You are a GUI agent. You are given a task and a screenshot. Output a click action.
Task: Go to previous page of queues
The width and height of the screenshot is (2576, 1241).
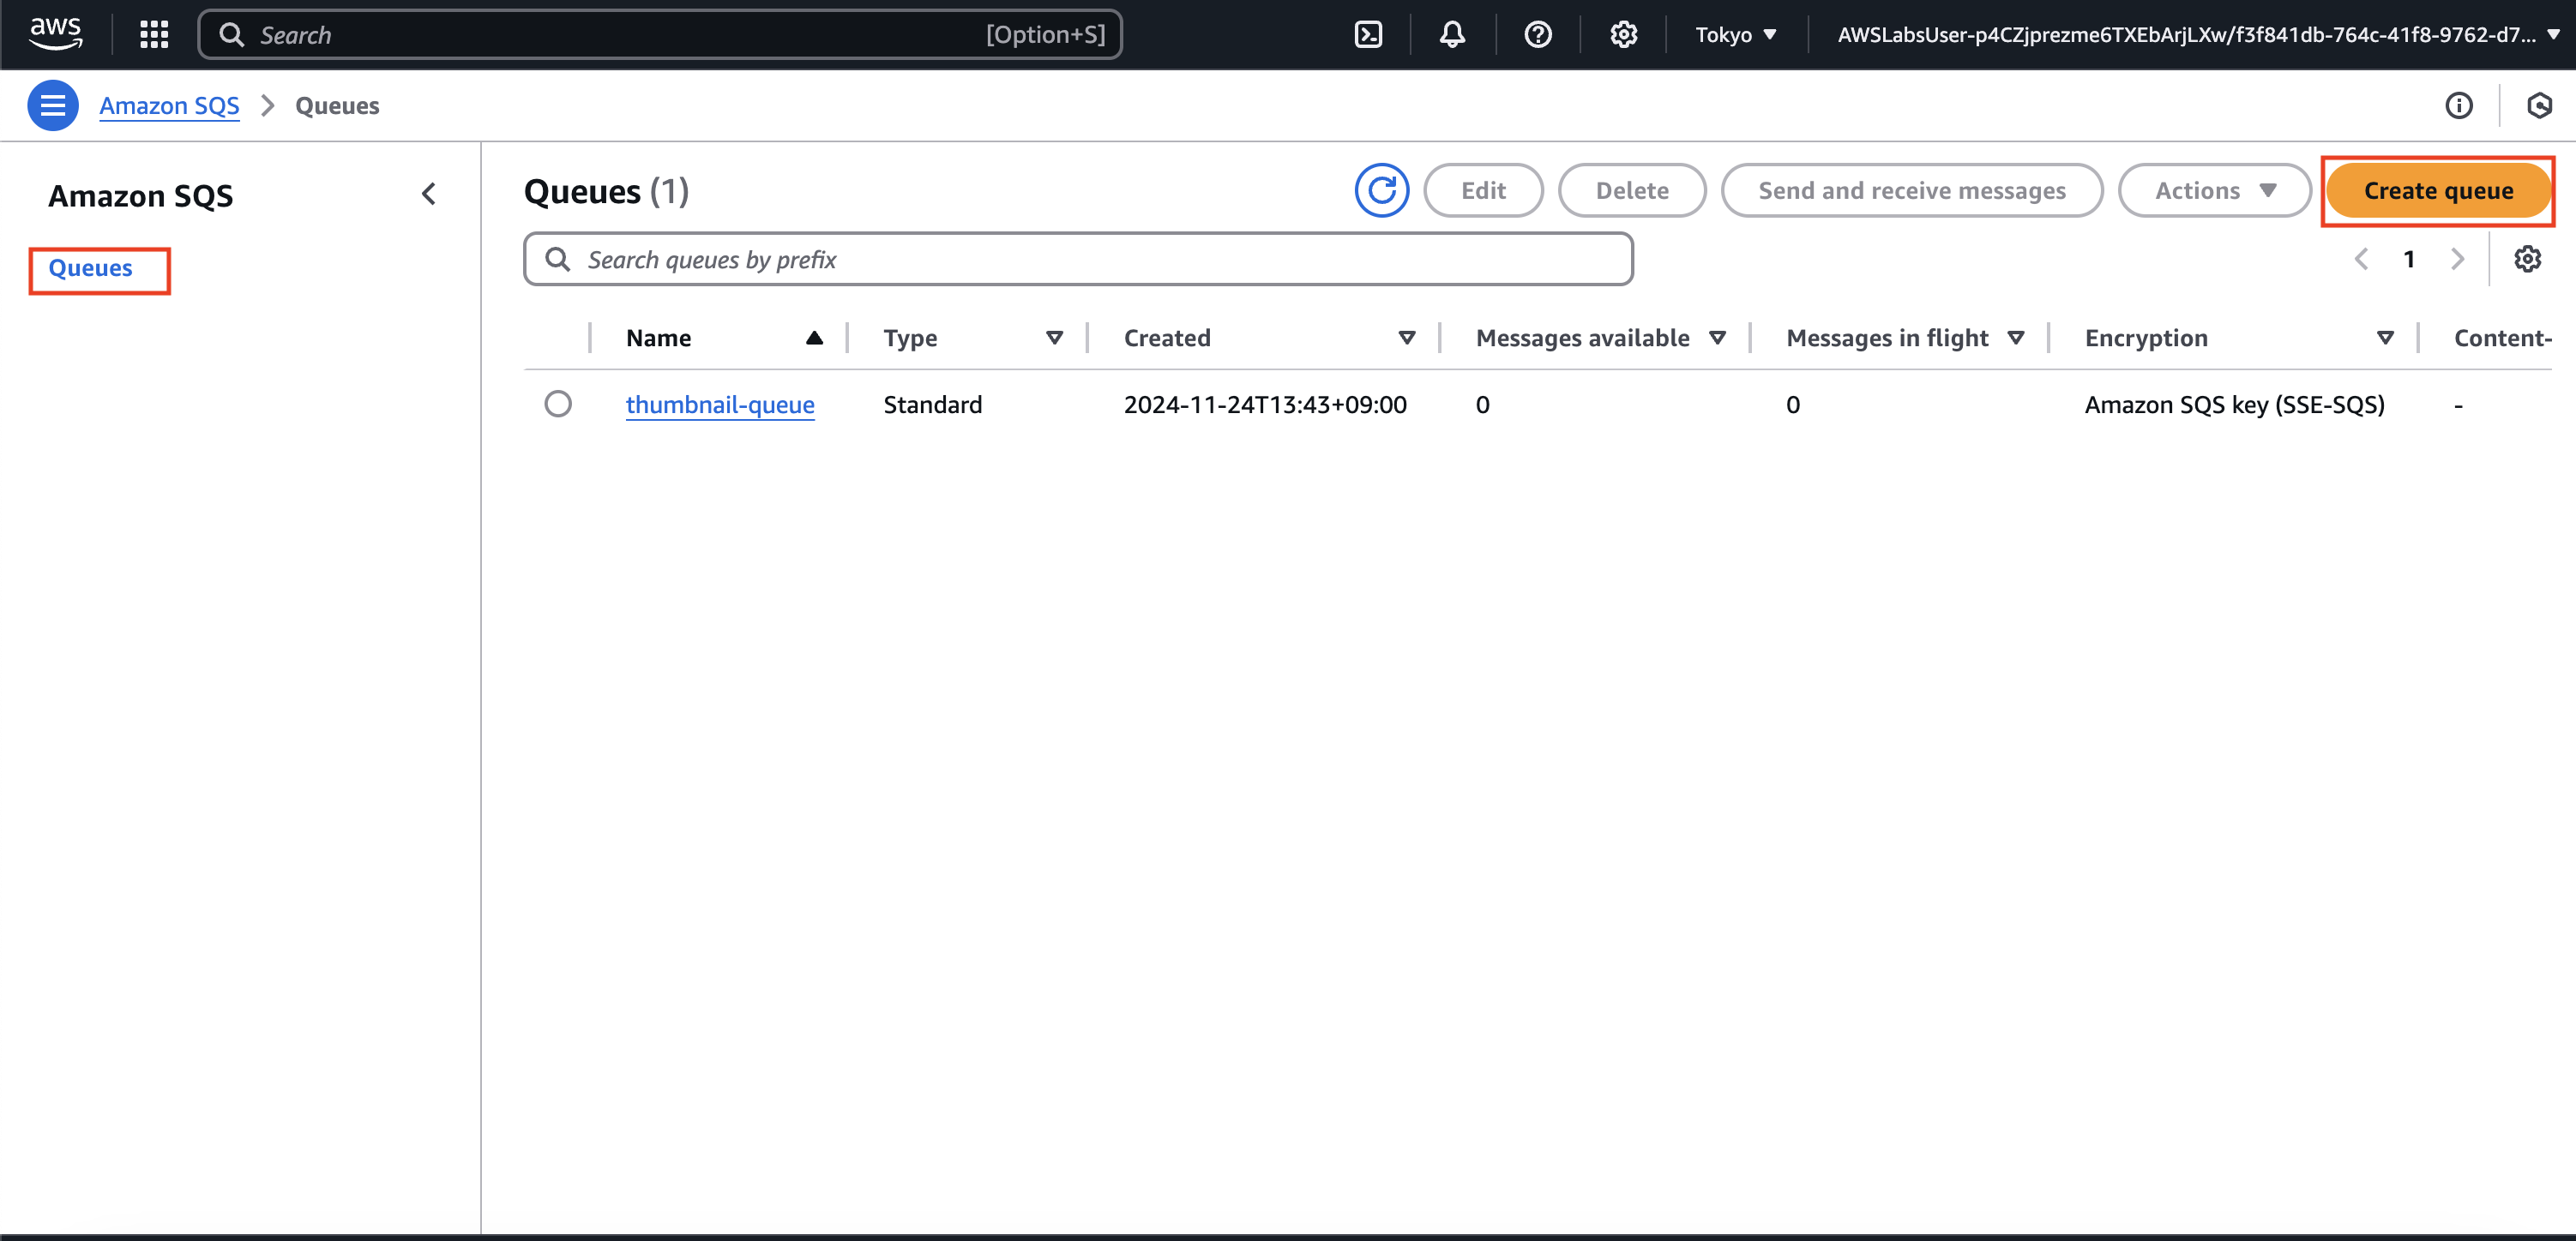point(2361,260)
